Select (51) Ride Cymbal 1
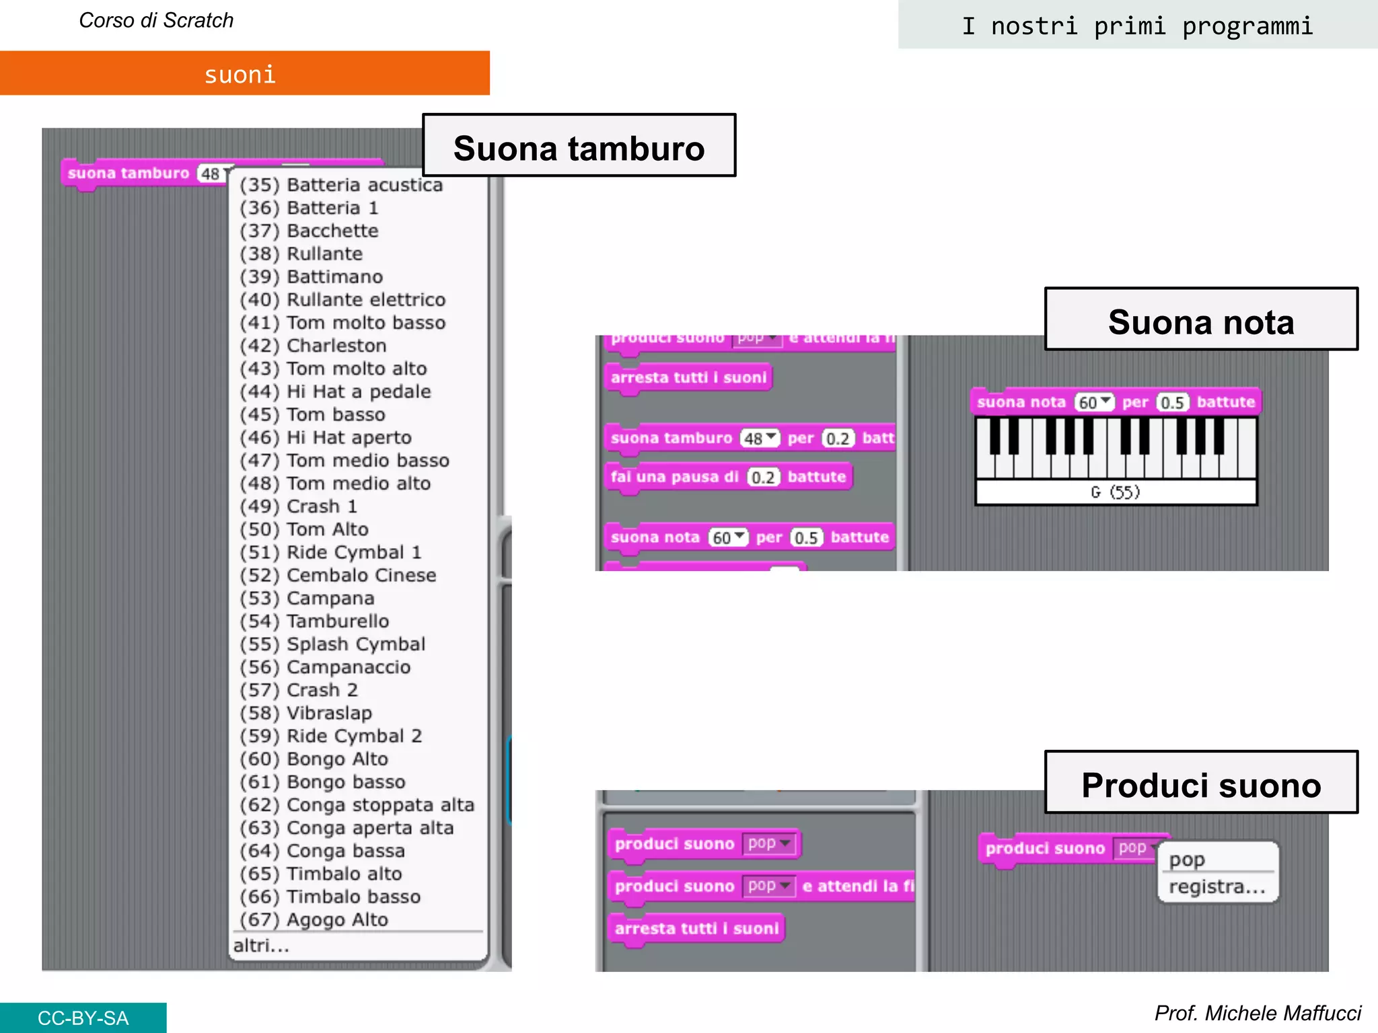This screenshot has height=1033, width=1378. [330, 552]
